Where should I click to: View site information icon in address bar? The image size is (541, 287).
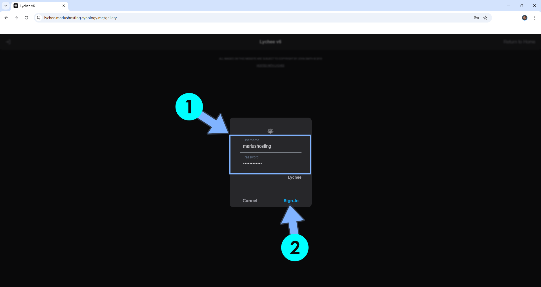[x=39, y=18]
